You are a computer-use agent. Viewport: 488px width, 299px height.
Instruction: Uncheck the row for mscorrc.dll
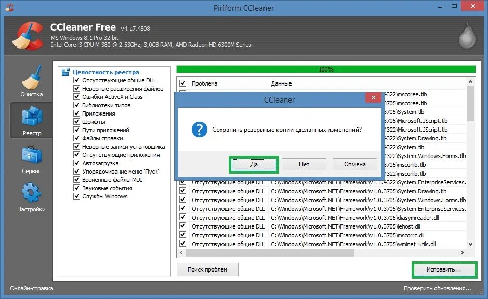183,235
